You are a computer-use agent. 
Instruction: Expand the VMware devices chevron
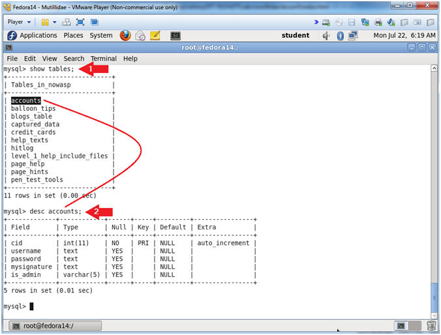tap(316, 22)
